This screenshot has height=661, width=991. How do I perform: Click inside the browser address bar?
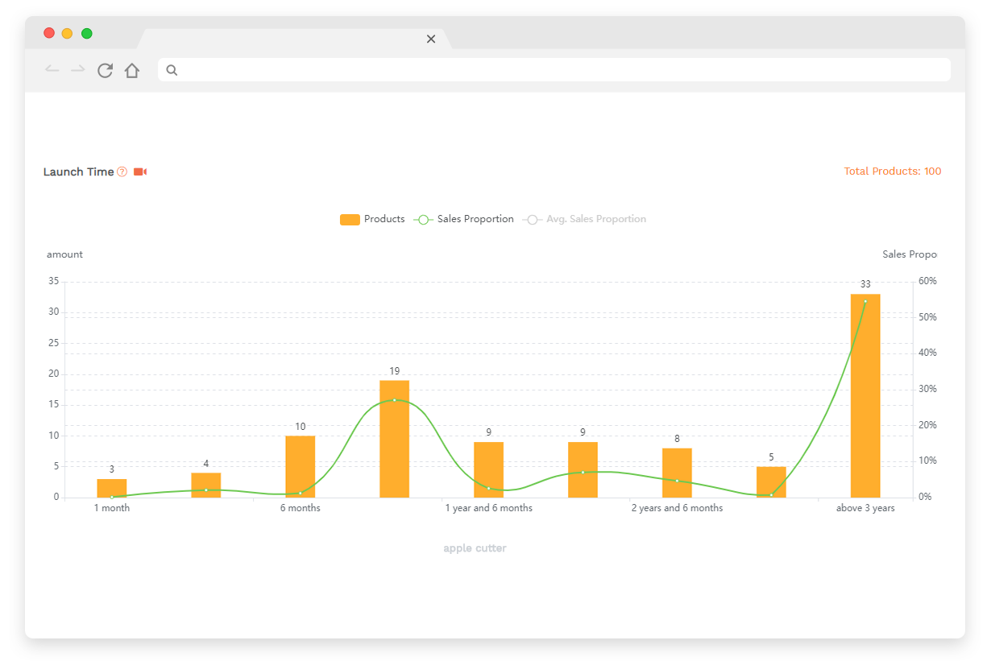pos(483,70)
